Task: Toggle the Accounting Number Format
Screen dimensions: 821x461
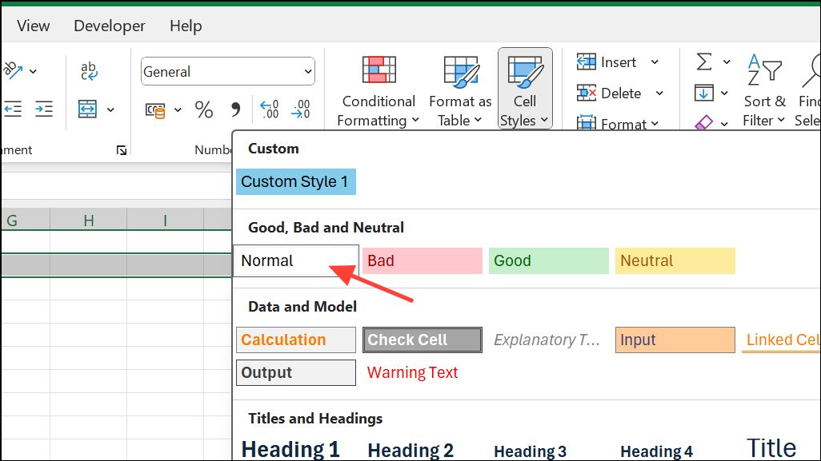Action: click(x=156, y=109)
